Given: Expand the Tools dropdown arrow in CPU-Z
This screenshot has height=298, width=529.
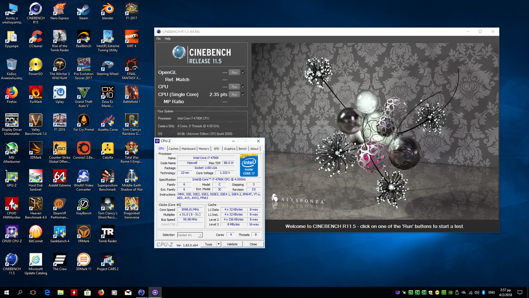Looking at the screenshot, I should click(219, 244).
